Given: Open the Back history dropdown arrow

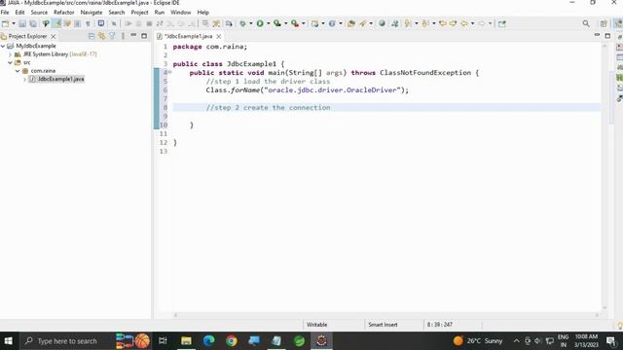Looking at the screenshot, I should (472, 23).
